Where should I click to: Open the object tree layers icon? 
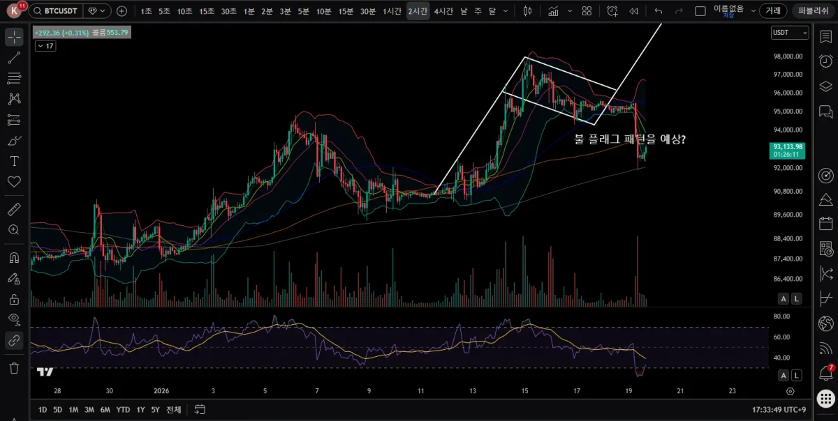[826, 86]
